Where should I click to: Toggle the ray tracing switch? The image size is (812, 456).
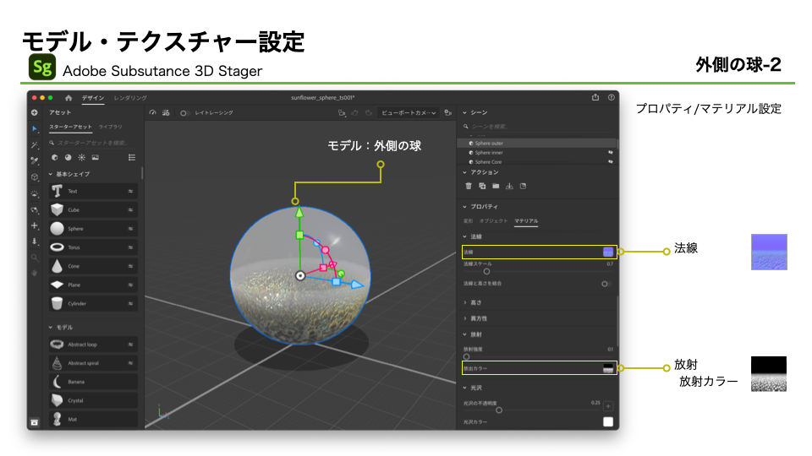184,113
